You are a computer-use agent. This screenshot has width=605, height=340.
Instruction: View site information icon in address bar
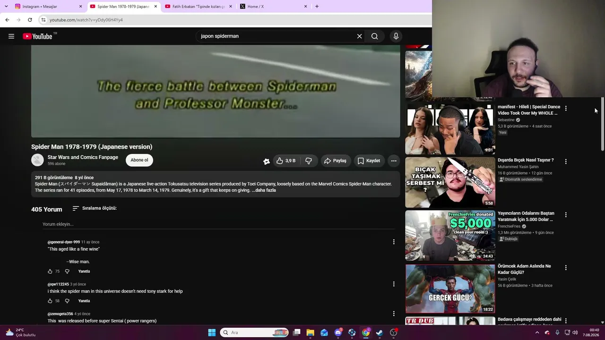pos(43,20)
